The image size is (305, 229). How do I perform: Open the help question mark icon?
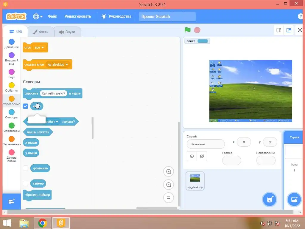[x=301, y=17]
